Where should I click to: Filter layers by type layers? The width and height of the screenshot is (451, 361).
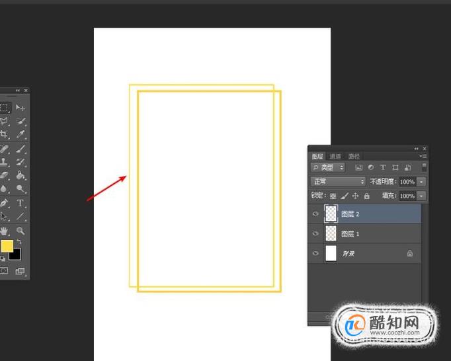383,167
